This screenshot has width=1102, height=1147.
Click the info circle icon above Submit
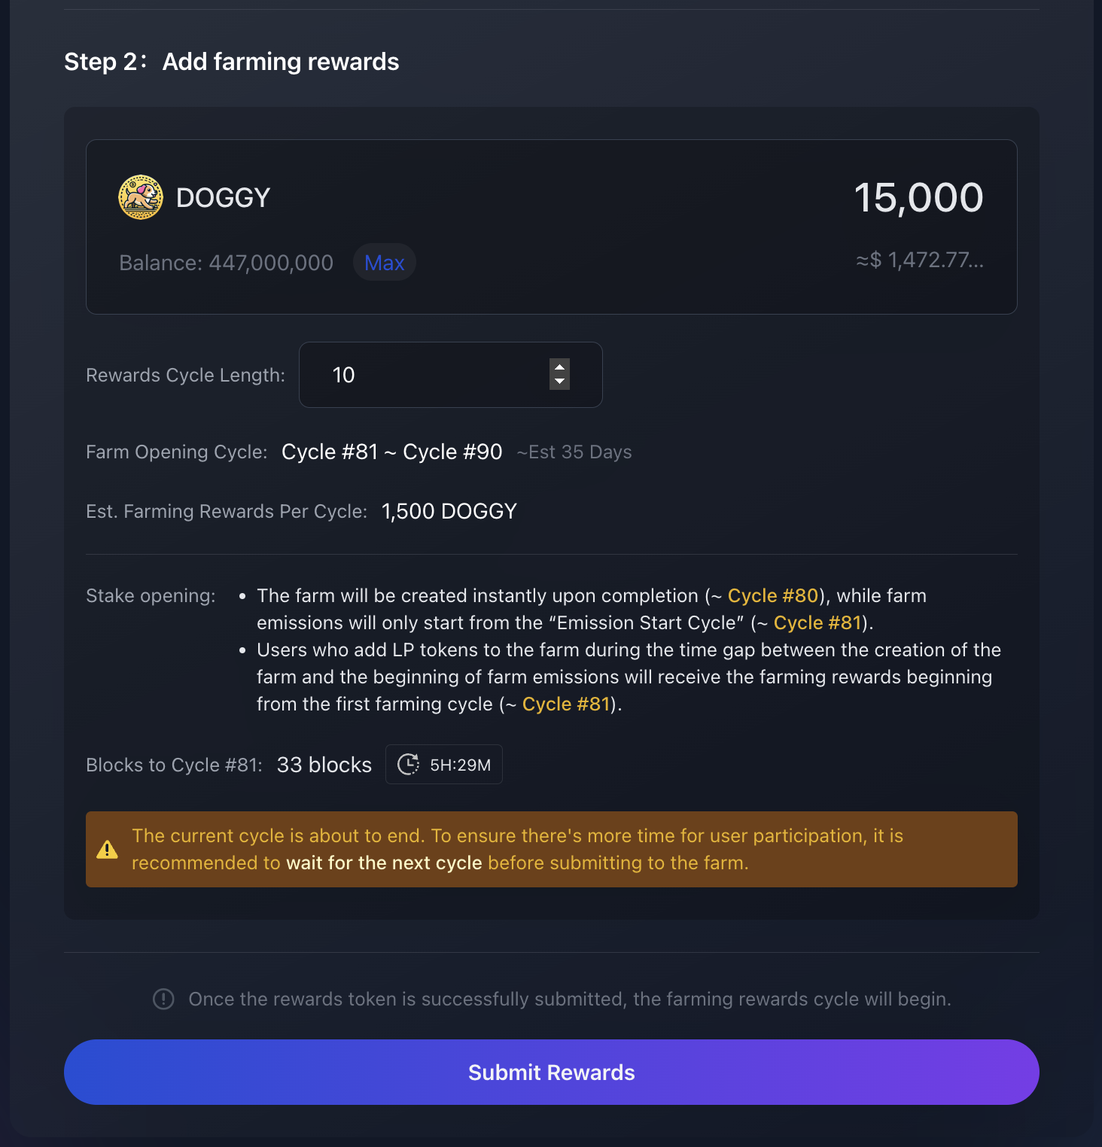(163, 999)
